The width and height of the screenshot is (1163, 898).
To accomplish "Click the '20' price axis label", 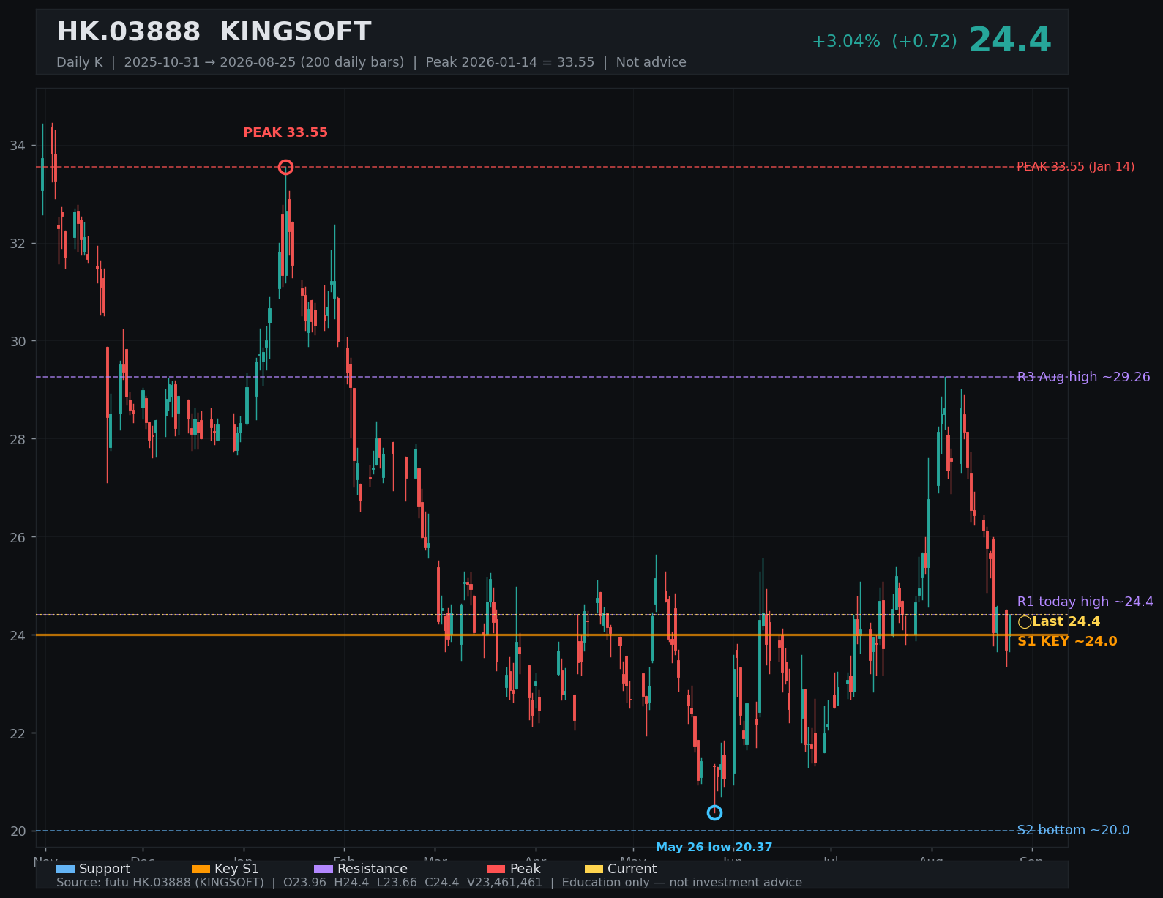I will tap(18, 831).
